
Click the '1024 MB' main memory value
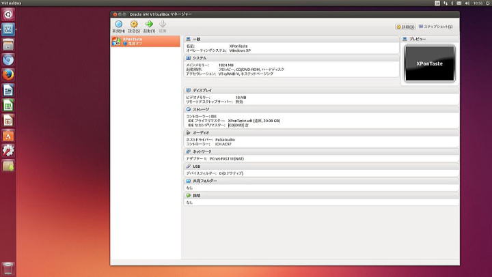point(226,65)
